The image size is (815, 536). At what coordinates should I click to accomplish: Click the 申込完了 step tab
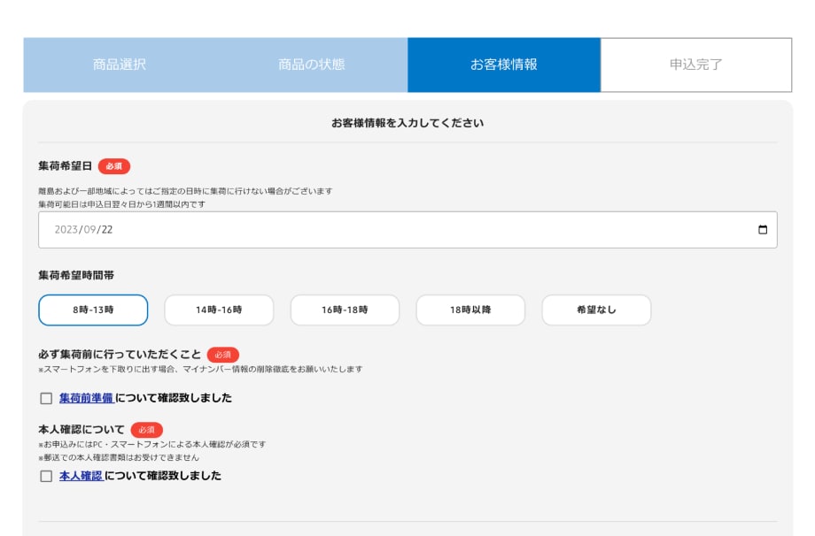(x=695, y=65)
